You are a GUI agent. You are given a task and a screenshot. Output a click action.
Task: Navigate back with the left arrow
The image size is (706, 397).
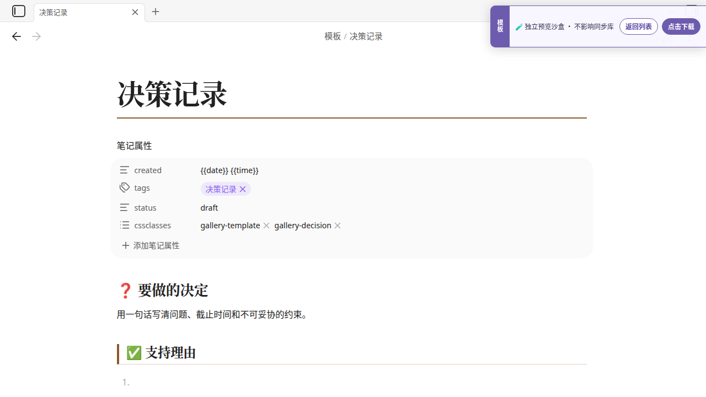pos(17,36)
